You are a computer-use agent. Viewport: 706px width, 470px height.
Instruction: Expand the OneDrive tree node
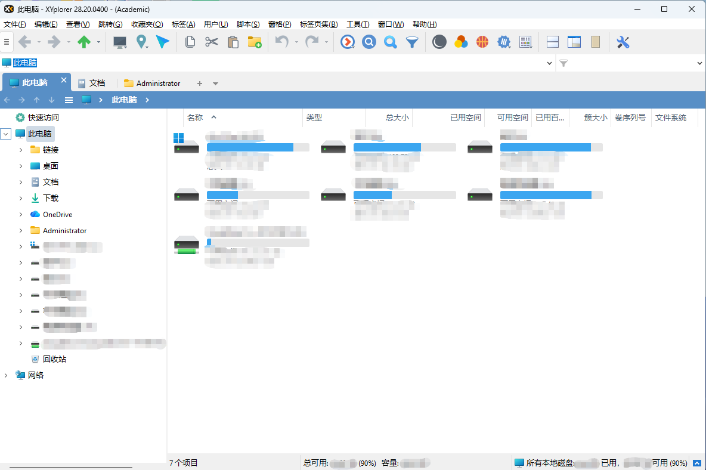coord(21,214)
